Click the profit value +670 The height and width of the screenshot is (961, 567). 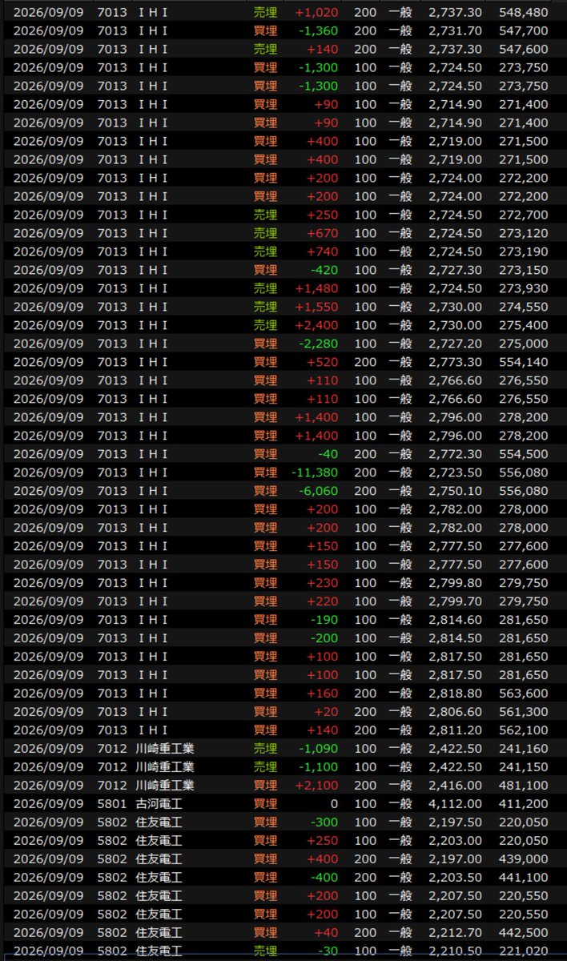(323, 233)
